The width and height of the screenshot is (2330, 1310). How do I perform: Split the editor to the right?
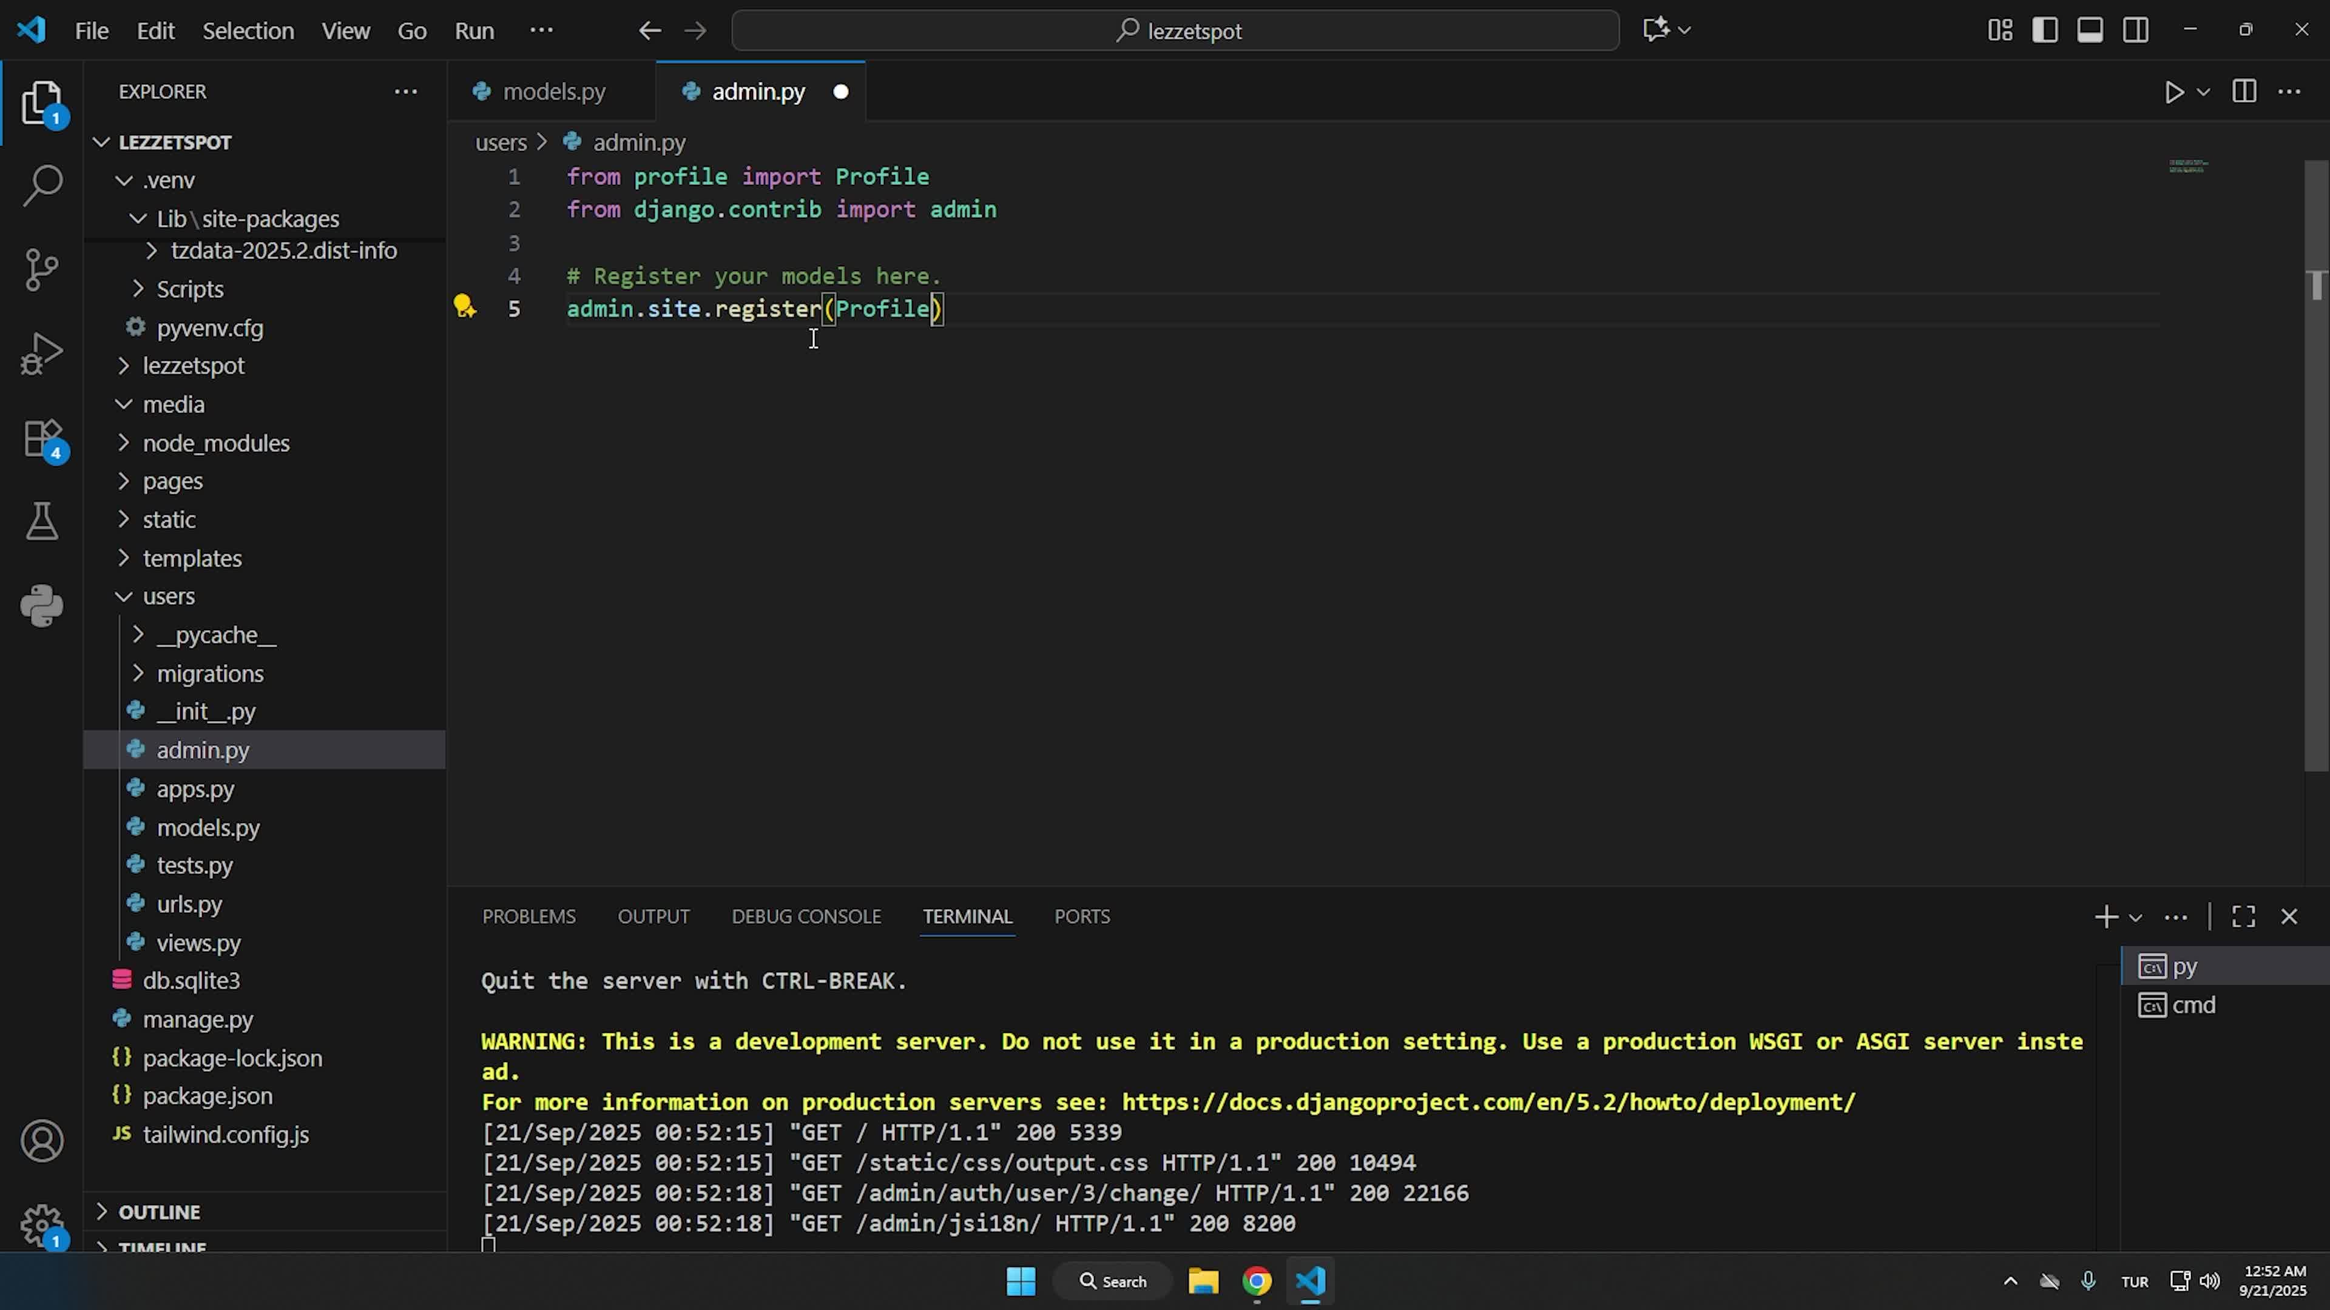point(2244,92)
